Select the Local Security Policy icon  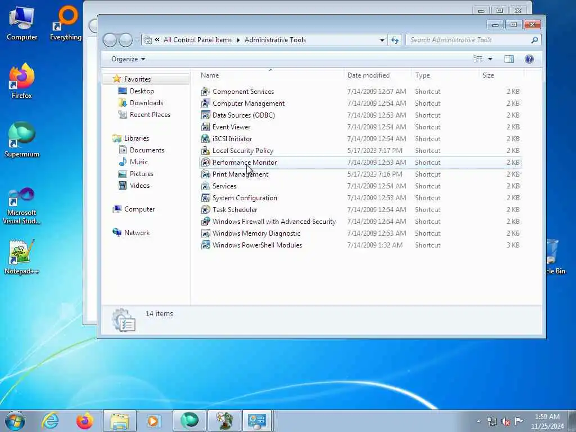[x=205, y=151]
